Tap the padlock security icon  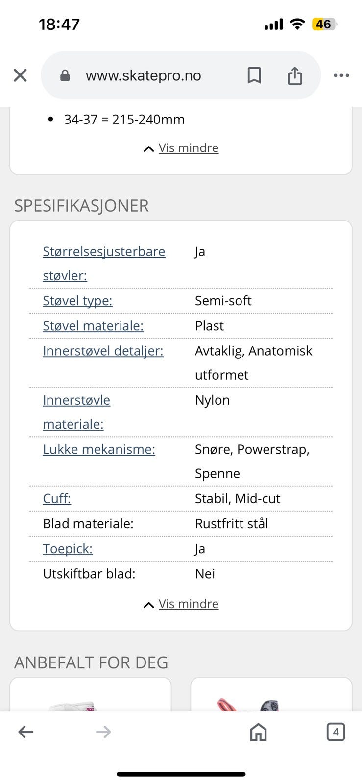tap(65, 75)
